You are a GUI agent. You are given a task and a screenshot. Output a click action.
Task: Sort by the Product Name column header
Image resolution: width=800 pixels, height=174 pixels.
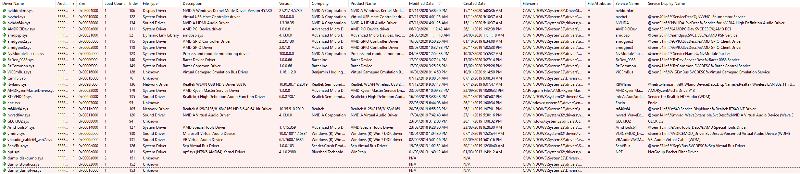point(378,4)
